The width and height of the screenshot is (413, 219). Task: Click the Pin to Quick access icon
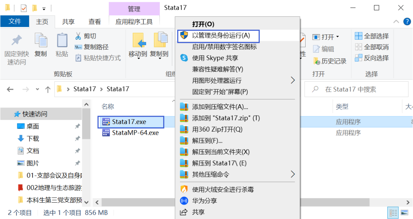click(x=16, y=40)
